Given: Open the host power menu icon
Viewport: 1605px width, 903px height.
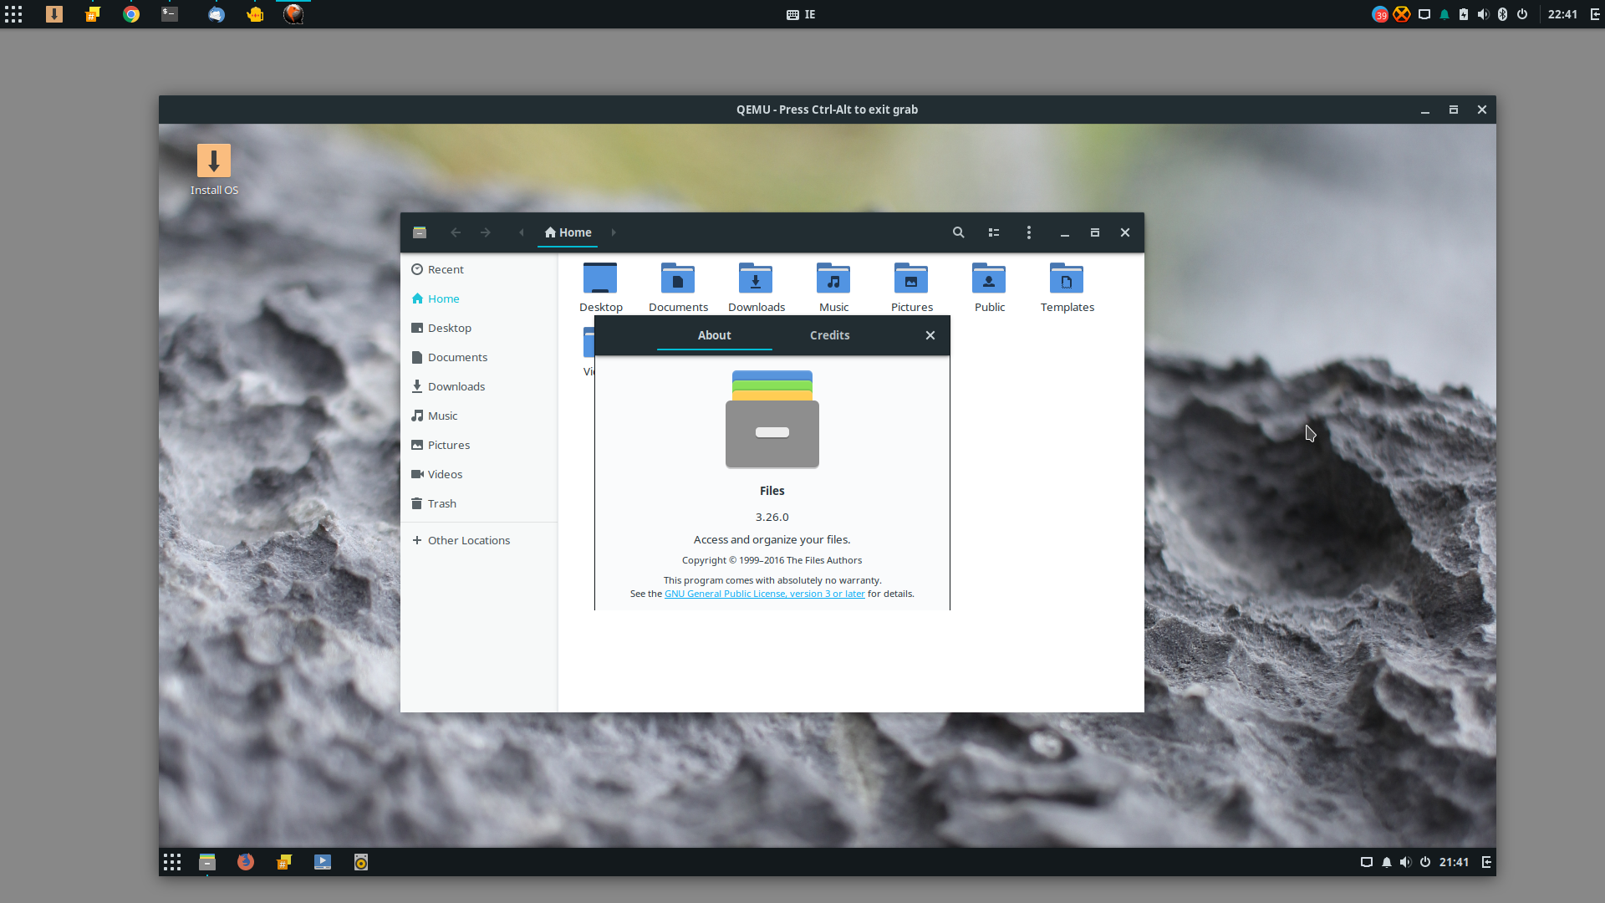Looking at the screenshot, I should coord(1522,14).
